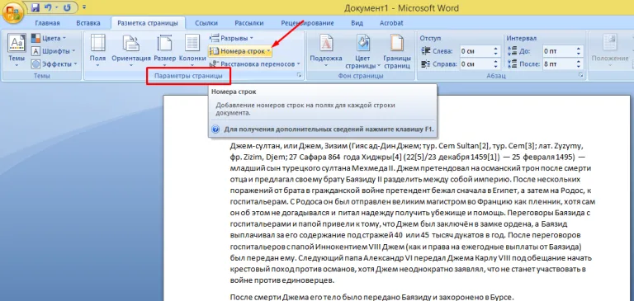Decrease the После spacing with down arrow
The height and width of the screenshot is (301, 634).
click(579, 67)
